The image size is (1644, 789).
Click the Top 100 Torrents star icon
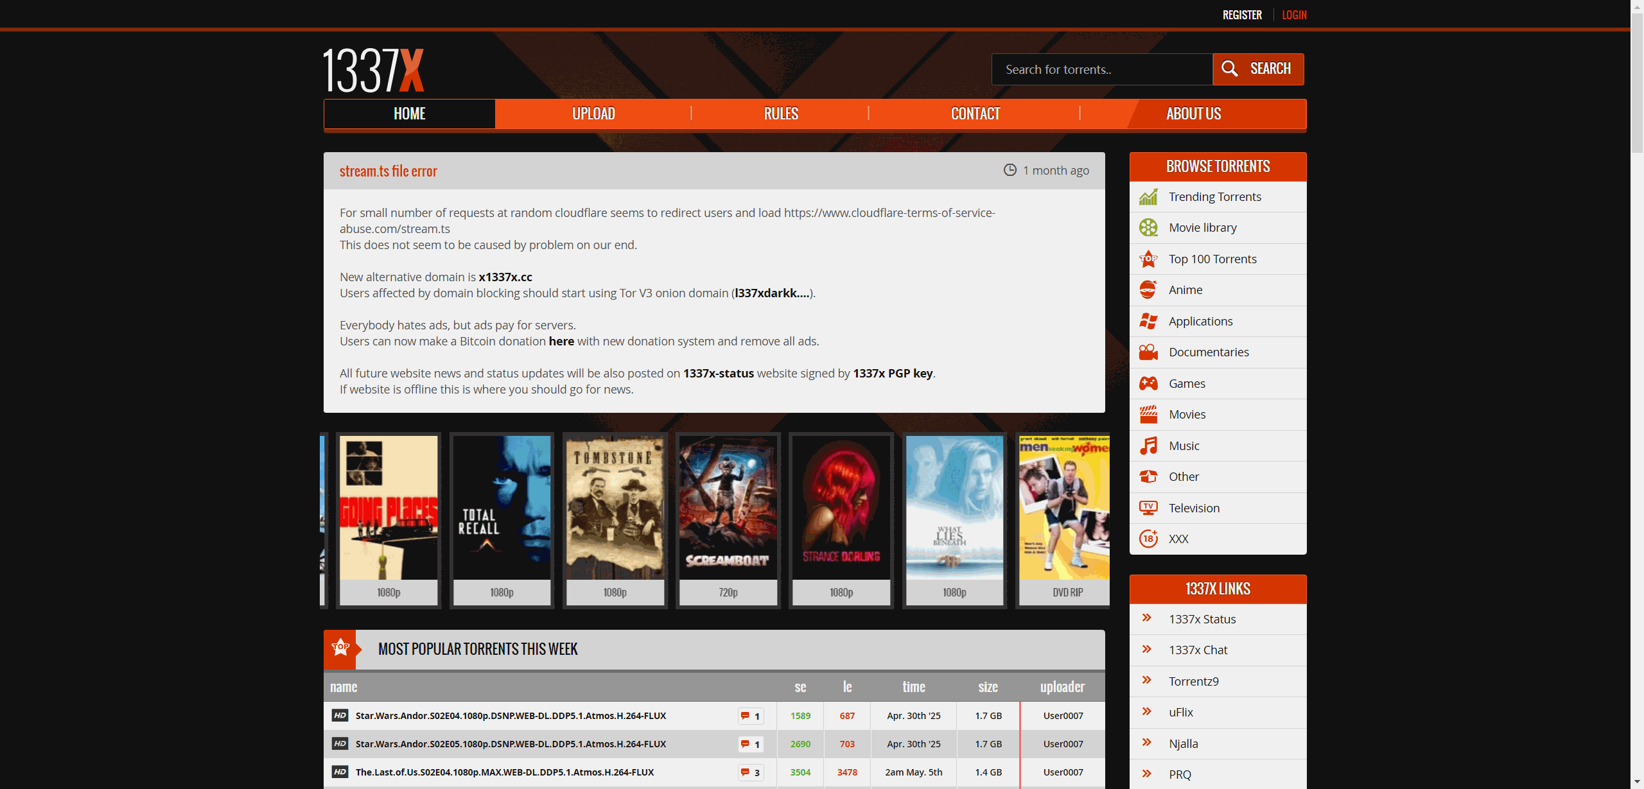pos(1148,259)
